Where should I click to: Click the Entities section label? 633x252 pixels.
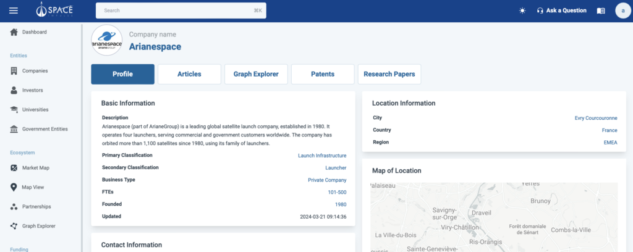click(19, 56)
